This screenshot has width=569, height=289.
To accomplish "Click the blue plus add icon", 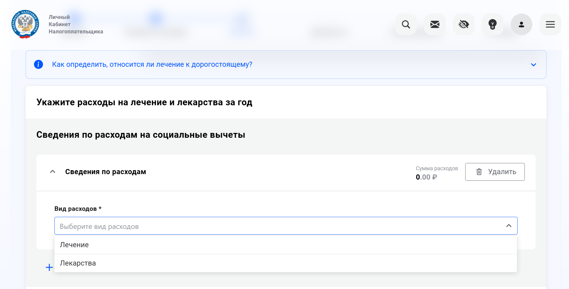I will [49, 267].
